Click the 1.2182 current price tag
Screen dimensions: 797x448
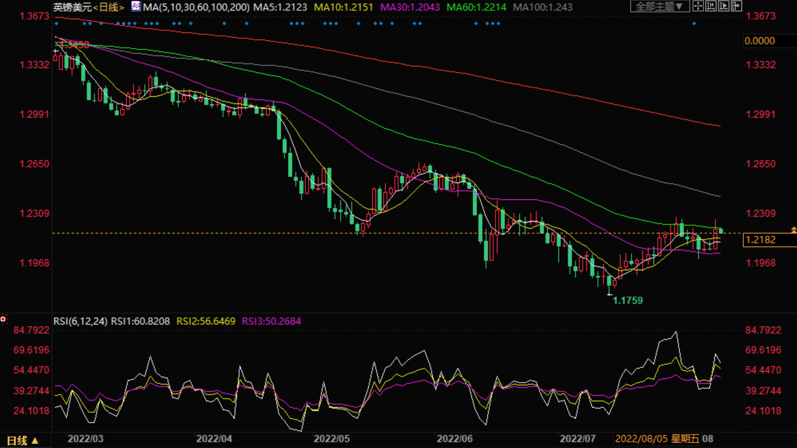(761, 240)
